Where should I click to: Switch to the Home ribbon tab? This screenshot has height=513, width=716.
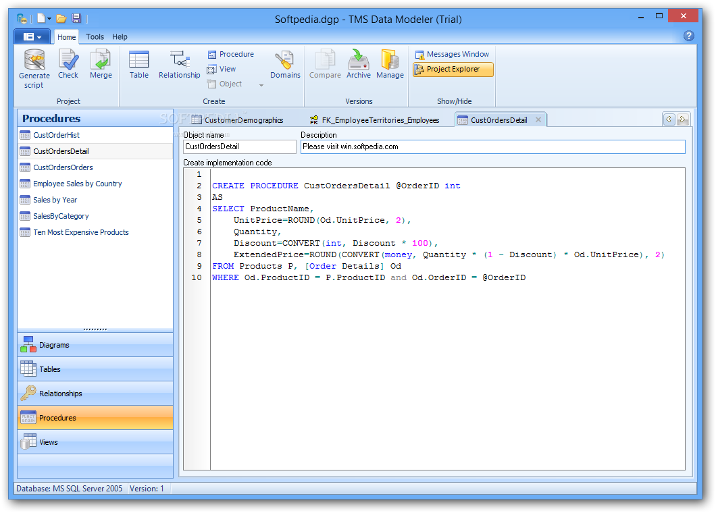point(67,37)
